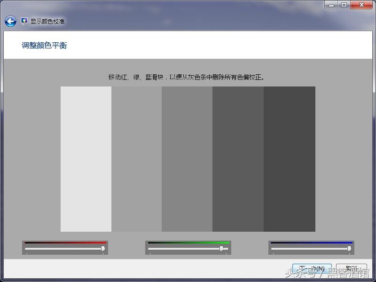Minimize the calibration window
376x282 pixels.
click(x=332, y=5)
